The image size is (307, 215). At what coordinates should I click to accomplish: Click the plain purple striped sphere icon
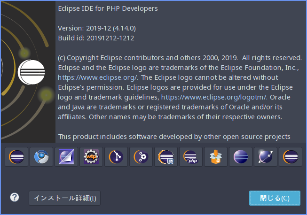(241, 157)
